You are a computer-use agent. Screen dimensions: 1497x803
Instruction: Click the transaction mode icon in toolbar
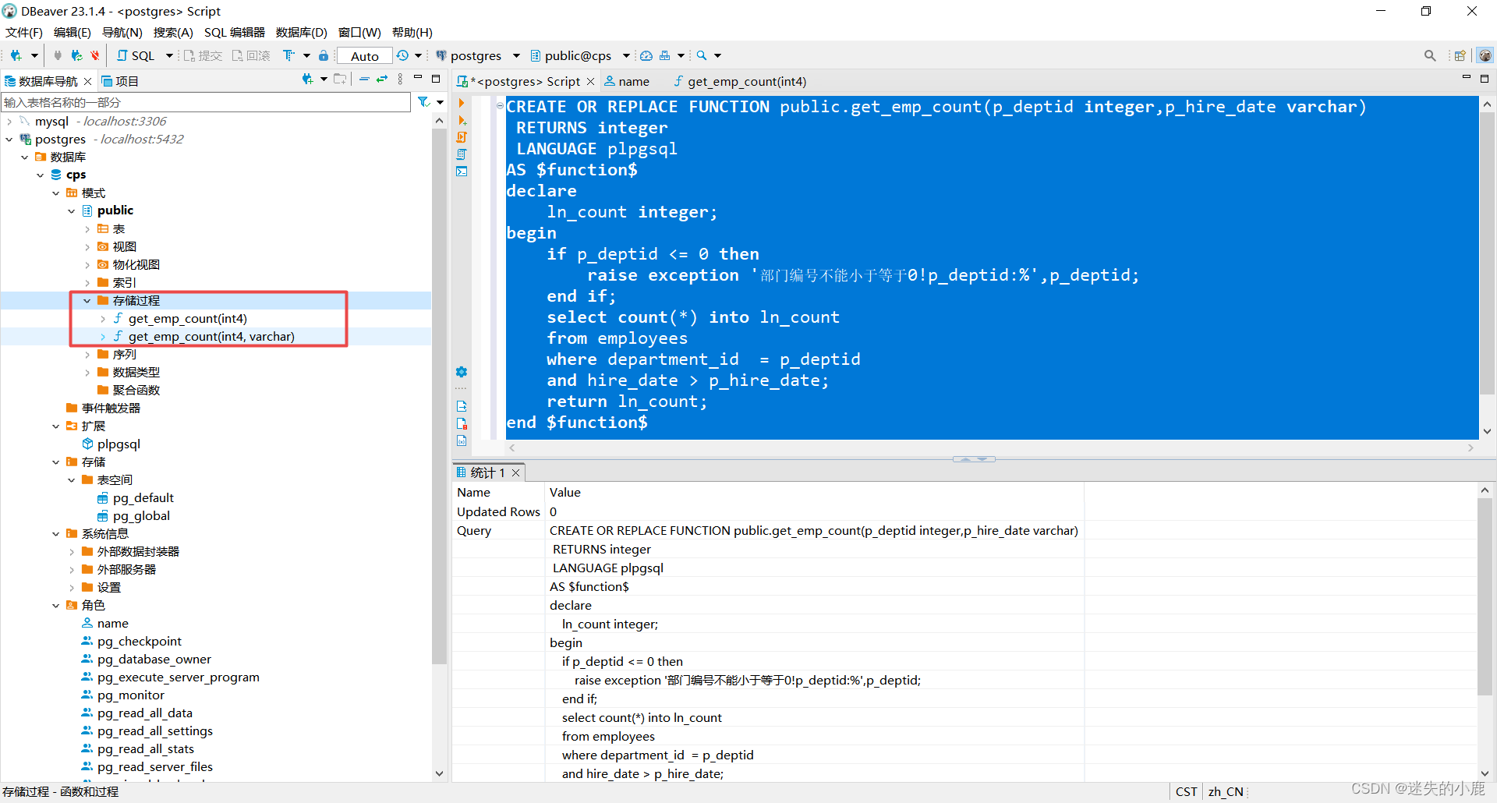click(289, 55)
